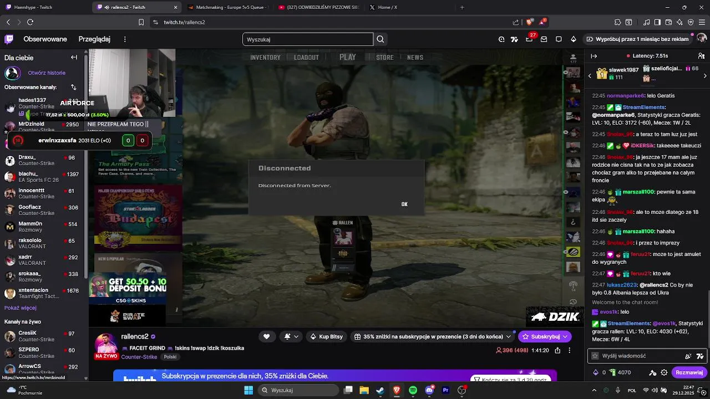Click Pokaż więcej link in sidebar

21,308
